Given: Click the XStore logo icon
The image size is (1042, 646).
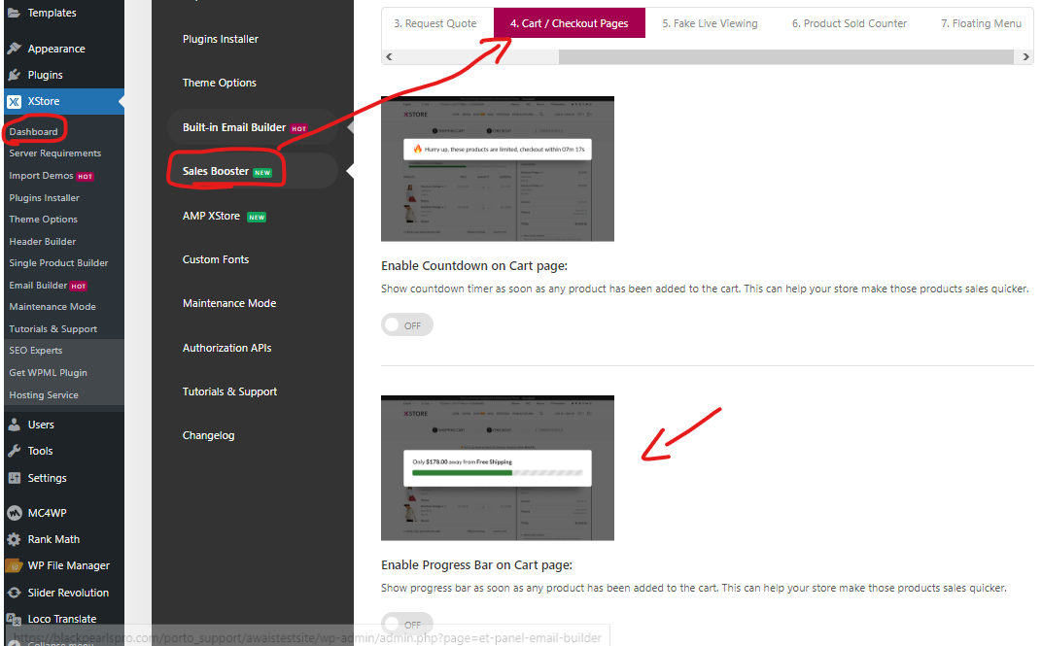Looking at the screenshot, I should point(14,102).
